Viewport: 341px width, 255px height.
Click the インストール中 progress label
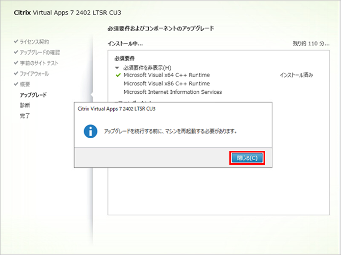pyautogui.click(x=125, y=44)
